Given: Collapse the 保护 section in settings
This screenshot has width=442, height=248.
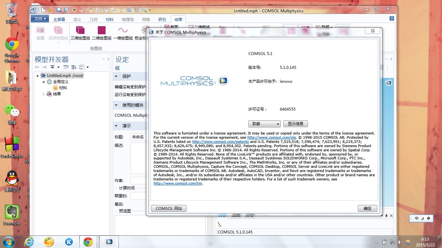Looking at the screenshot, I should [x=117, y=77].
